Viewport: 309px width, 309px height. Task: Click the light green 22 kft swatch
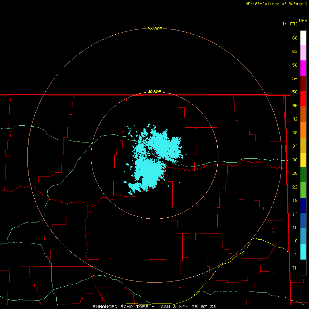pos(303,190)
